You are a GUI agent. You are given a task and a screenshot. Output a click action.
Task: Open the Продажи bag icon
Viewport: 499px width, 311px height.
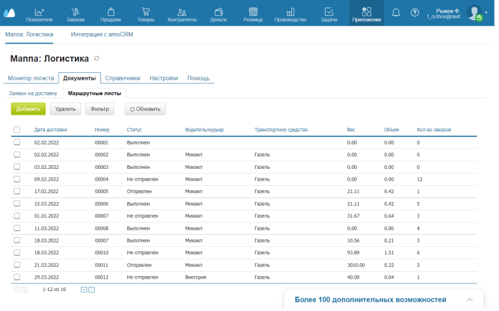point(110,12)
